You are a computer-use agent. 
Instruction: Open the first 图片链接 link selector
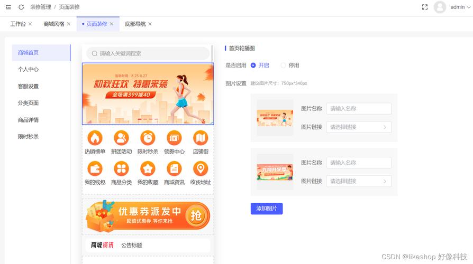pyautogui.click(x=359, y=127)
